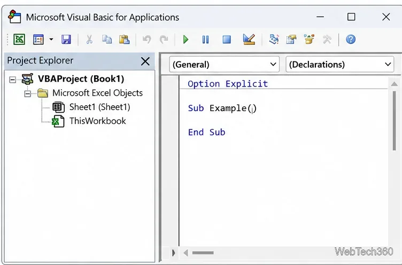Run the macro with green play button
This screenshot has width=402, height=265.
coord(186,40)
